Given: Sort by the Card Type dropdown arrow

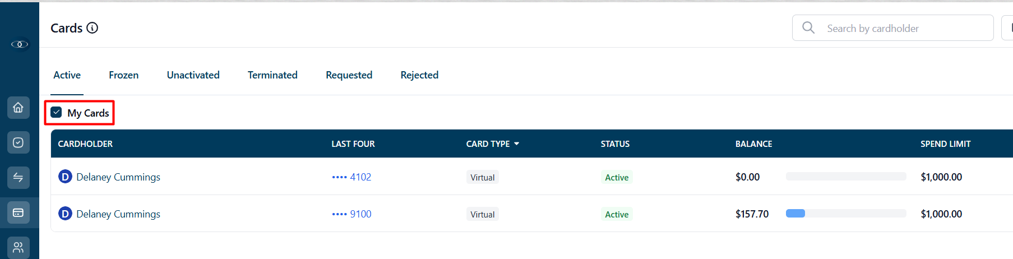Looking at the screenshot, I should 516,144.
